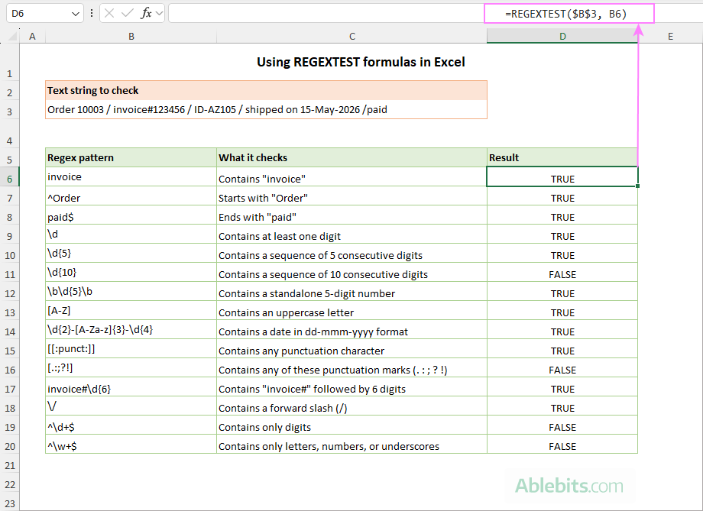Click 'Contains a standalone 5-digit number' cell
The image size is (703, 511).
click(x=352, y=291)
